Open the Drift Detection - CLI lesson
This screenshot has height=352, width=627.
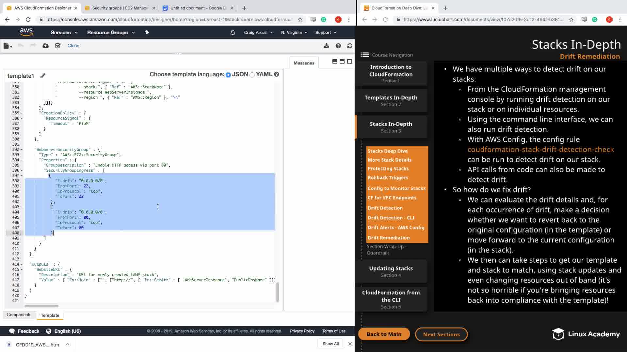tap(391, 218)
